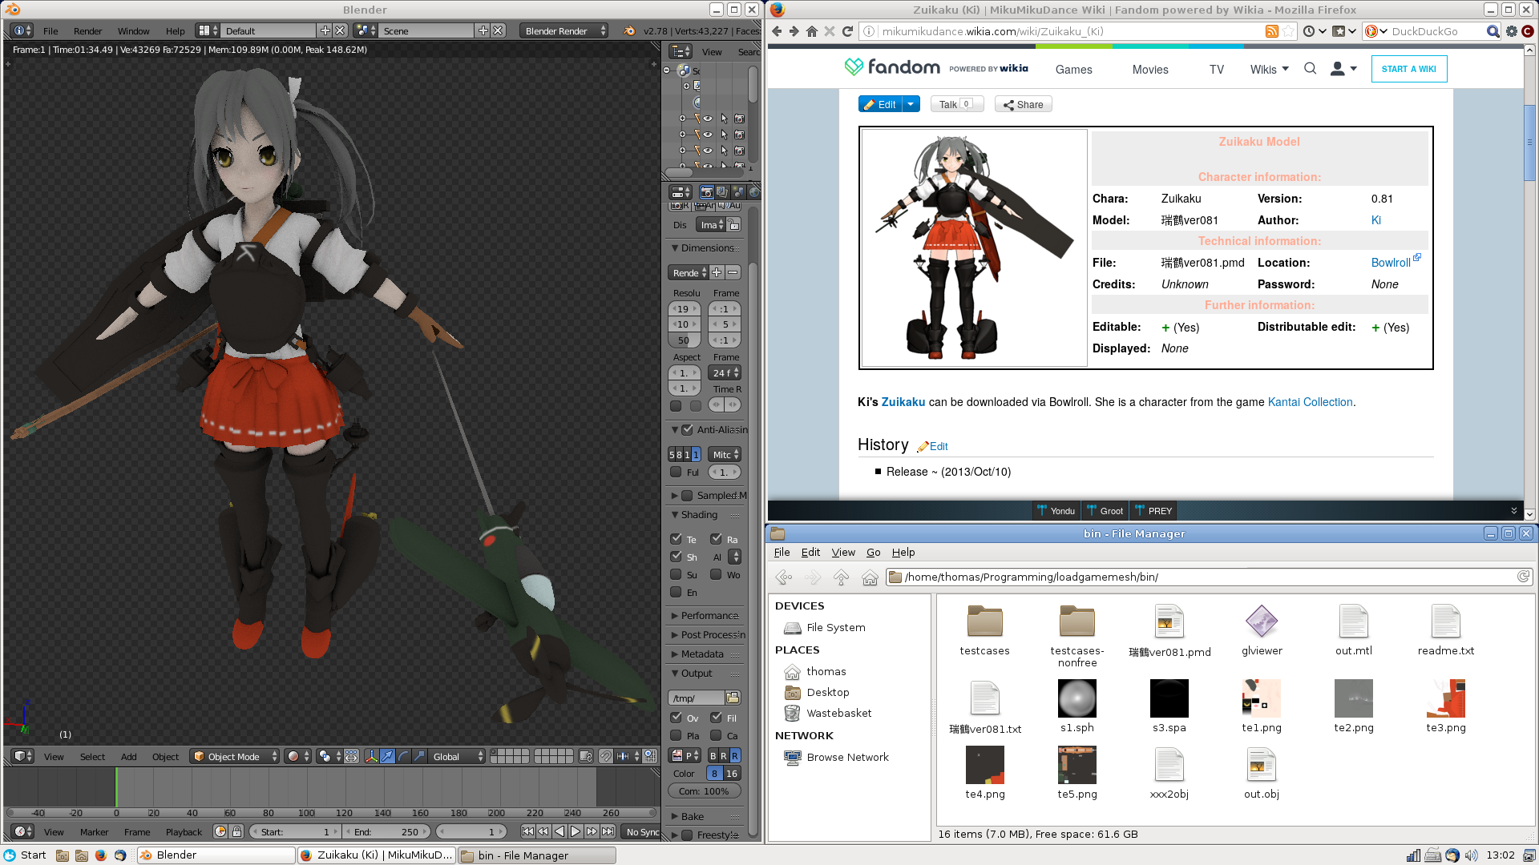Open the Blender Render engine dropdown
1539x865 pixels.
click(563, 30)
